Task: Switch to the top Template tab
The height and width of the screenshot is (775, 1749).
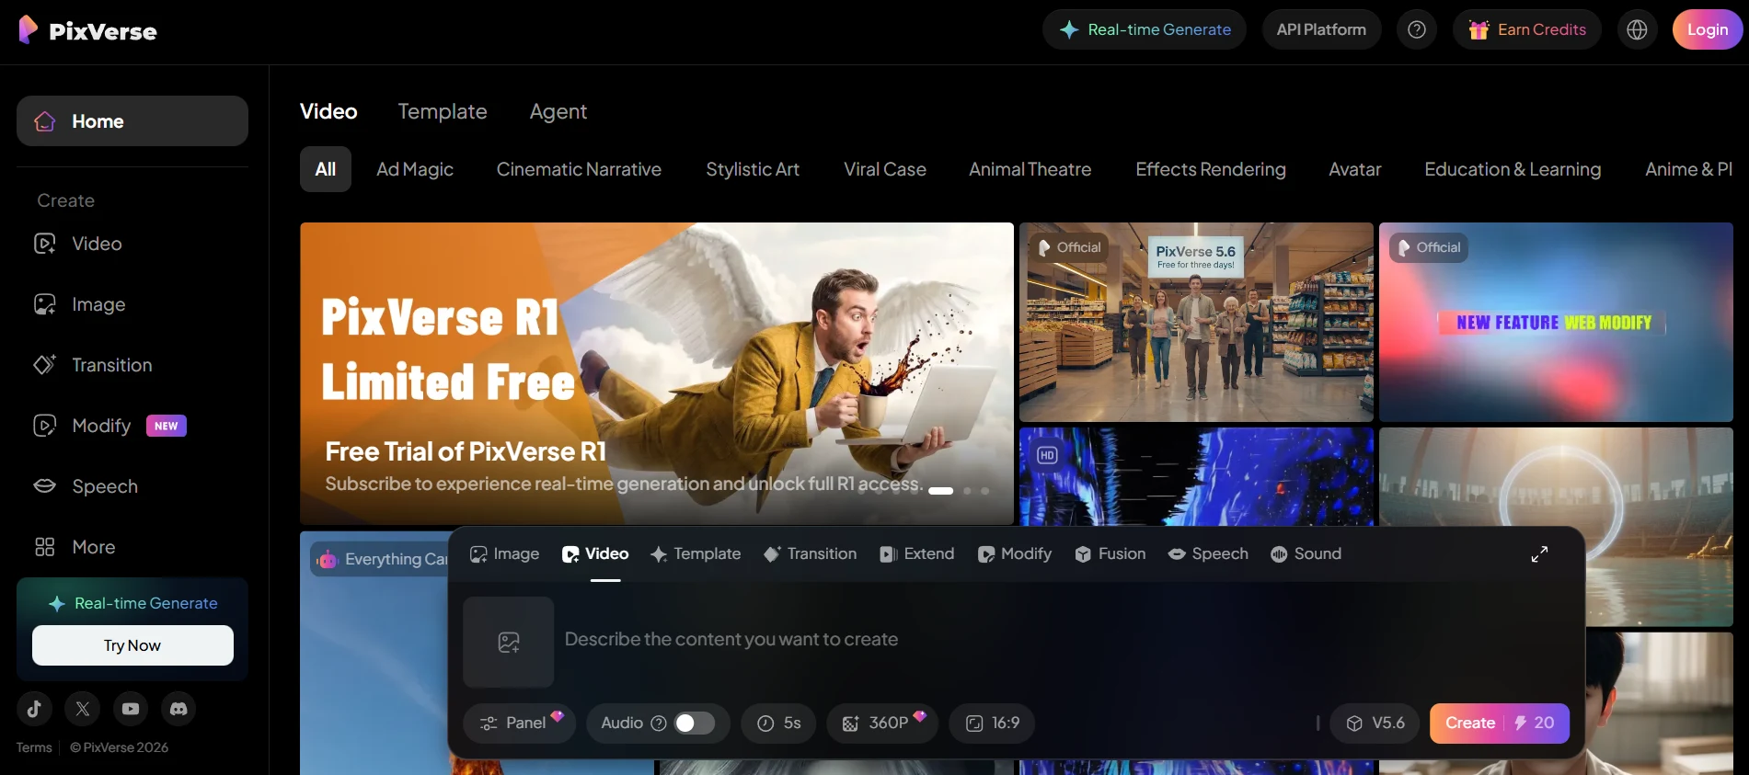Action: pos(443,111)
